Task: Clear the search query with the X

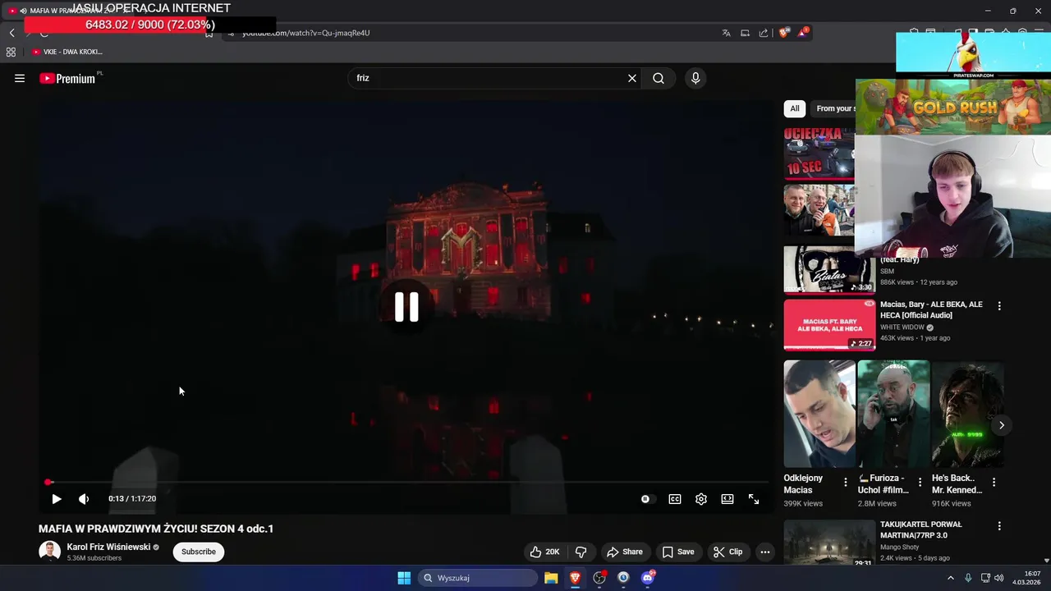Action: click(632, 78)
